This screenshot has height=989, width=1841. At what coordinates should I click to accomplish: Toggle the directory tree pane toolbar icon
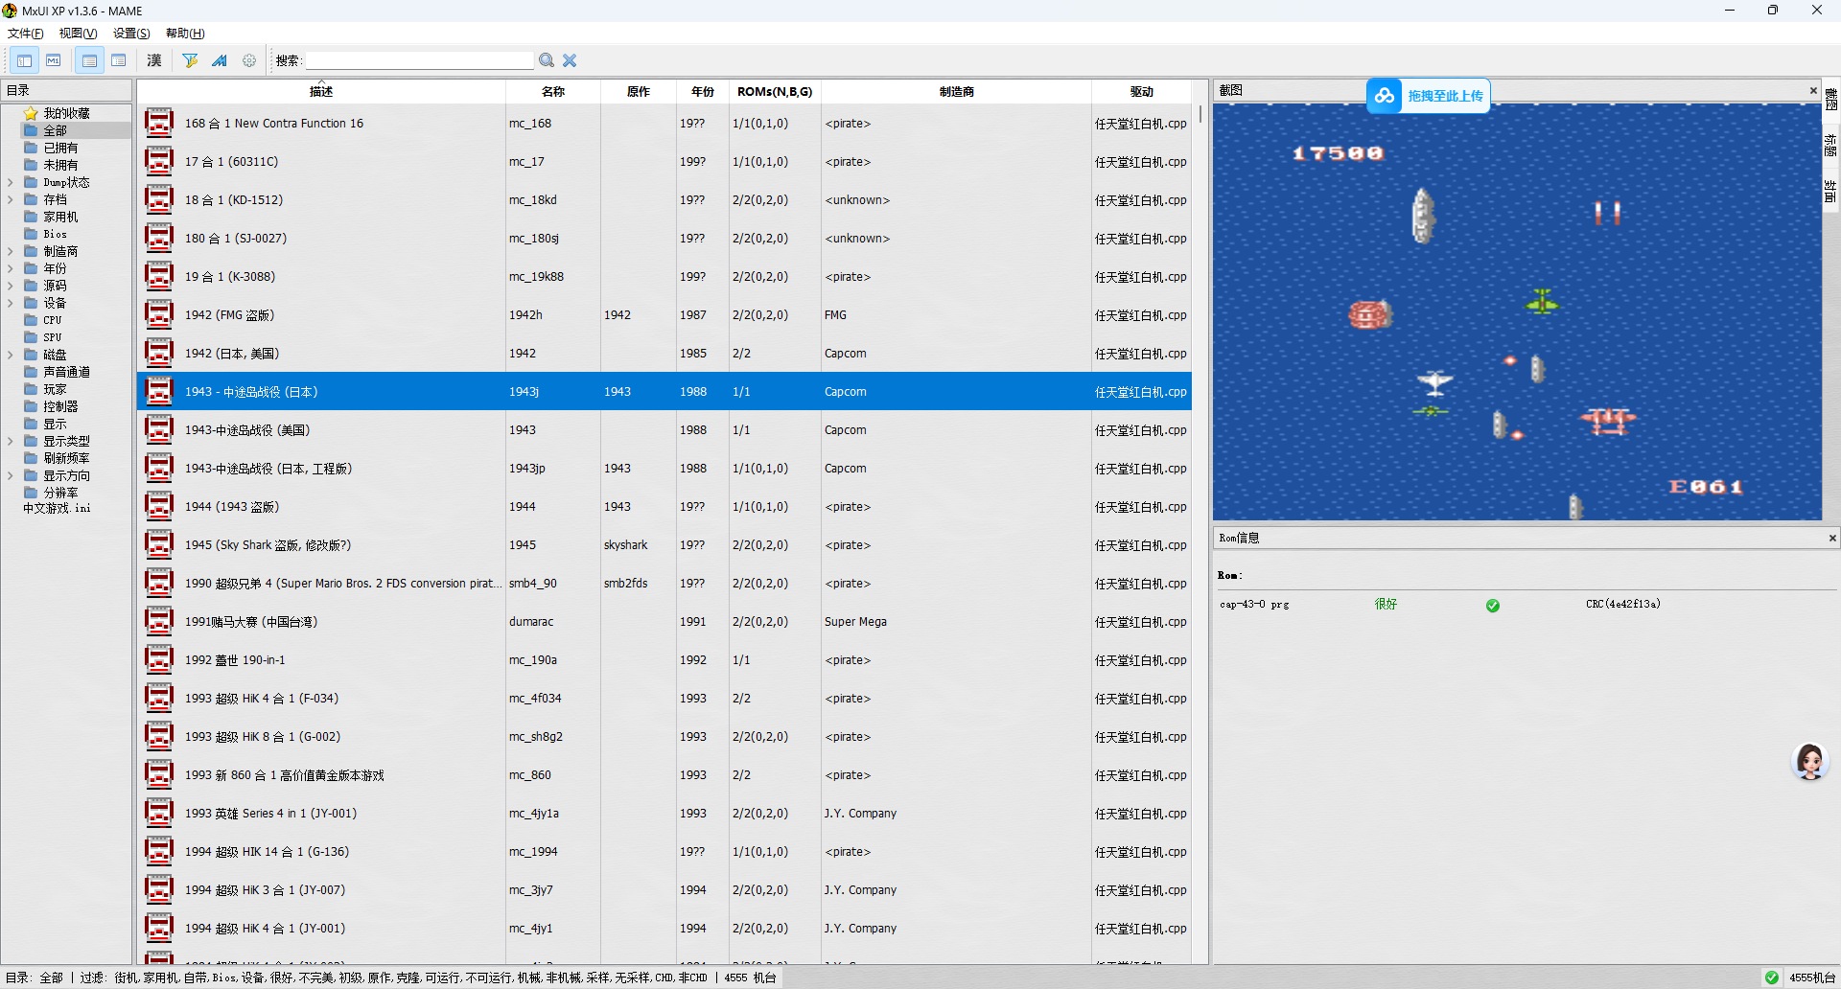tap(24, 60)
